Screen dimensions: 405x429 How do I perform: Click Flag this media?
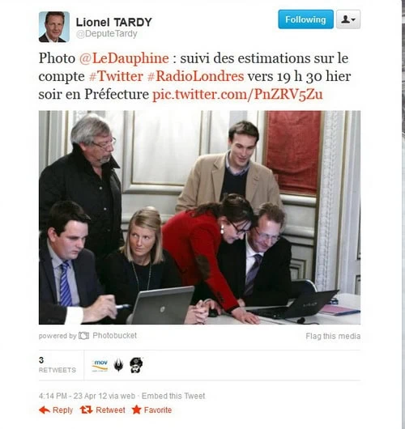pos(333,336)
